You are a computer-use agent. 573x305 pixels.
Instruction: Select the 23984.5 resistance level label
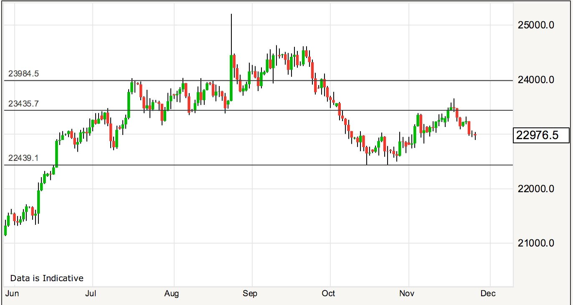pyautogui.click(x=23, y=74)
